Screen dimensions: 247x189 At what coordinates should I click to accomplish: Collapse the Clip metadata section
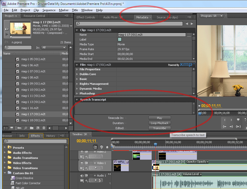[x=77, y=30]
